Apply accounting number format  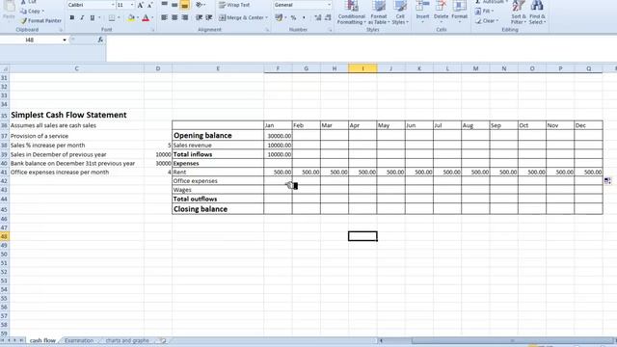coord(279,17)
